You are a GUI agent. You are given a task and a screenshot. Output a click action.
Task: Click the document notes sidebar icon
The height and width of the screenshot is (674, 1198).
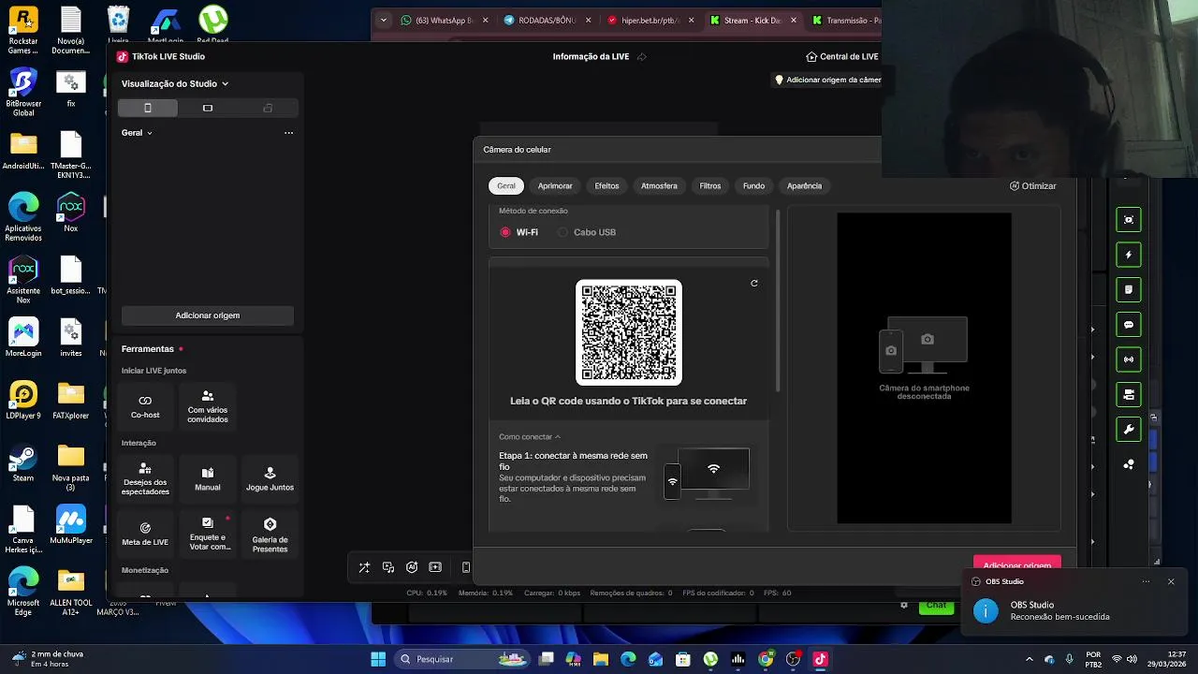pyautogui.click(x=1129, y=290)
